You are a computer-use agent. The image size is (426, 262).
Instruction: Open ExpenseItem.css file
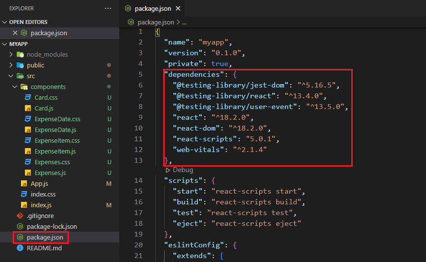tap(57, 140)
